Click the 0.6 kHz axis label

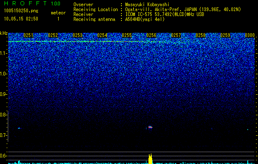(x=4, y=156)
